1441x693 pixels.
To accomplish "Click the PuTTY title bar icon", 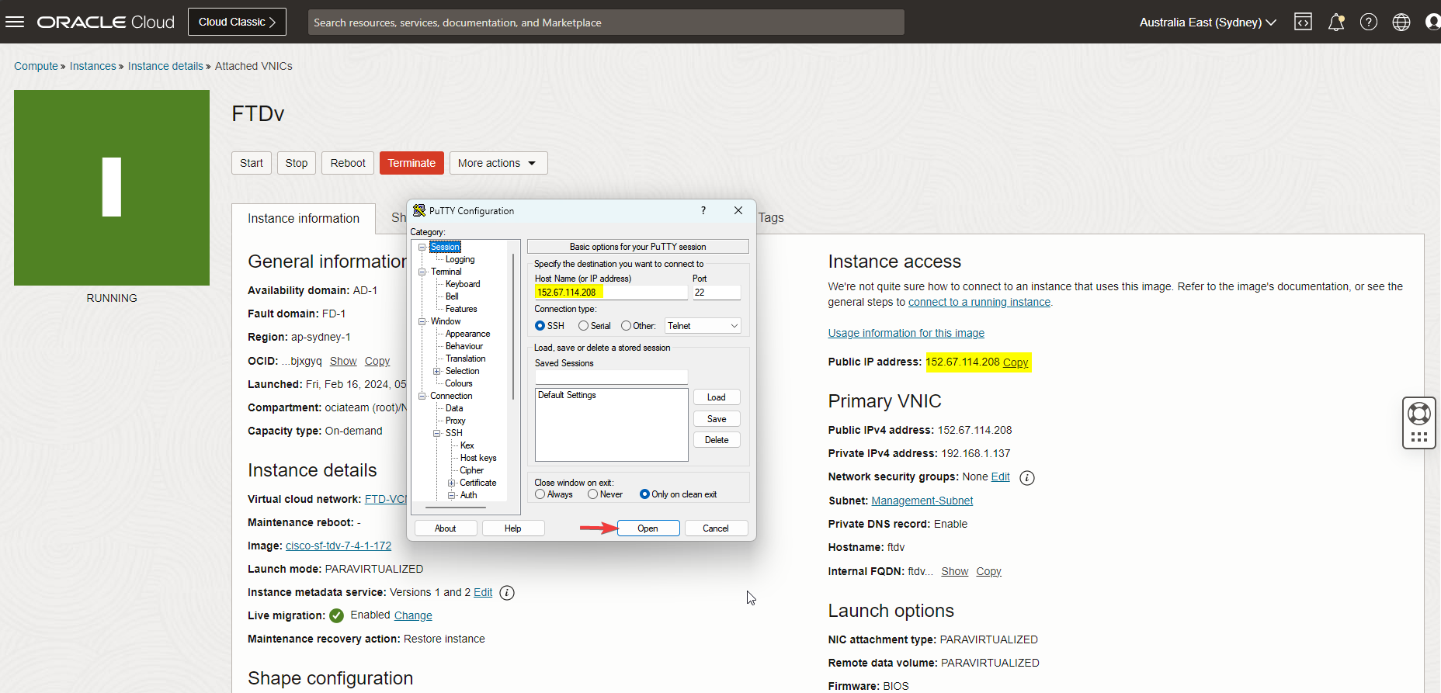I will click(x=419, y=210).
